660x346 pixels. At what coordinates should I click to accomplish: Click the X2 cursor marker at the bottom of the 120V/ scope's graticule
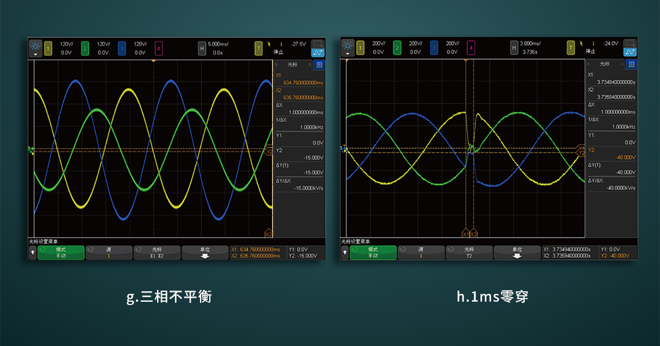coord(268,234)
